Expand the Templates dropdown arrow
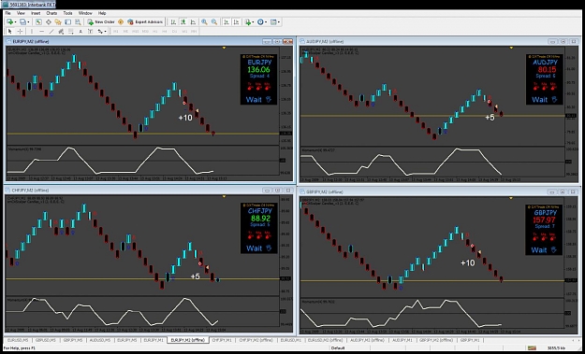Viewport: 585px width, 354px height. tap(279, 22)
